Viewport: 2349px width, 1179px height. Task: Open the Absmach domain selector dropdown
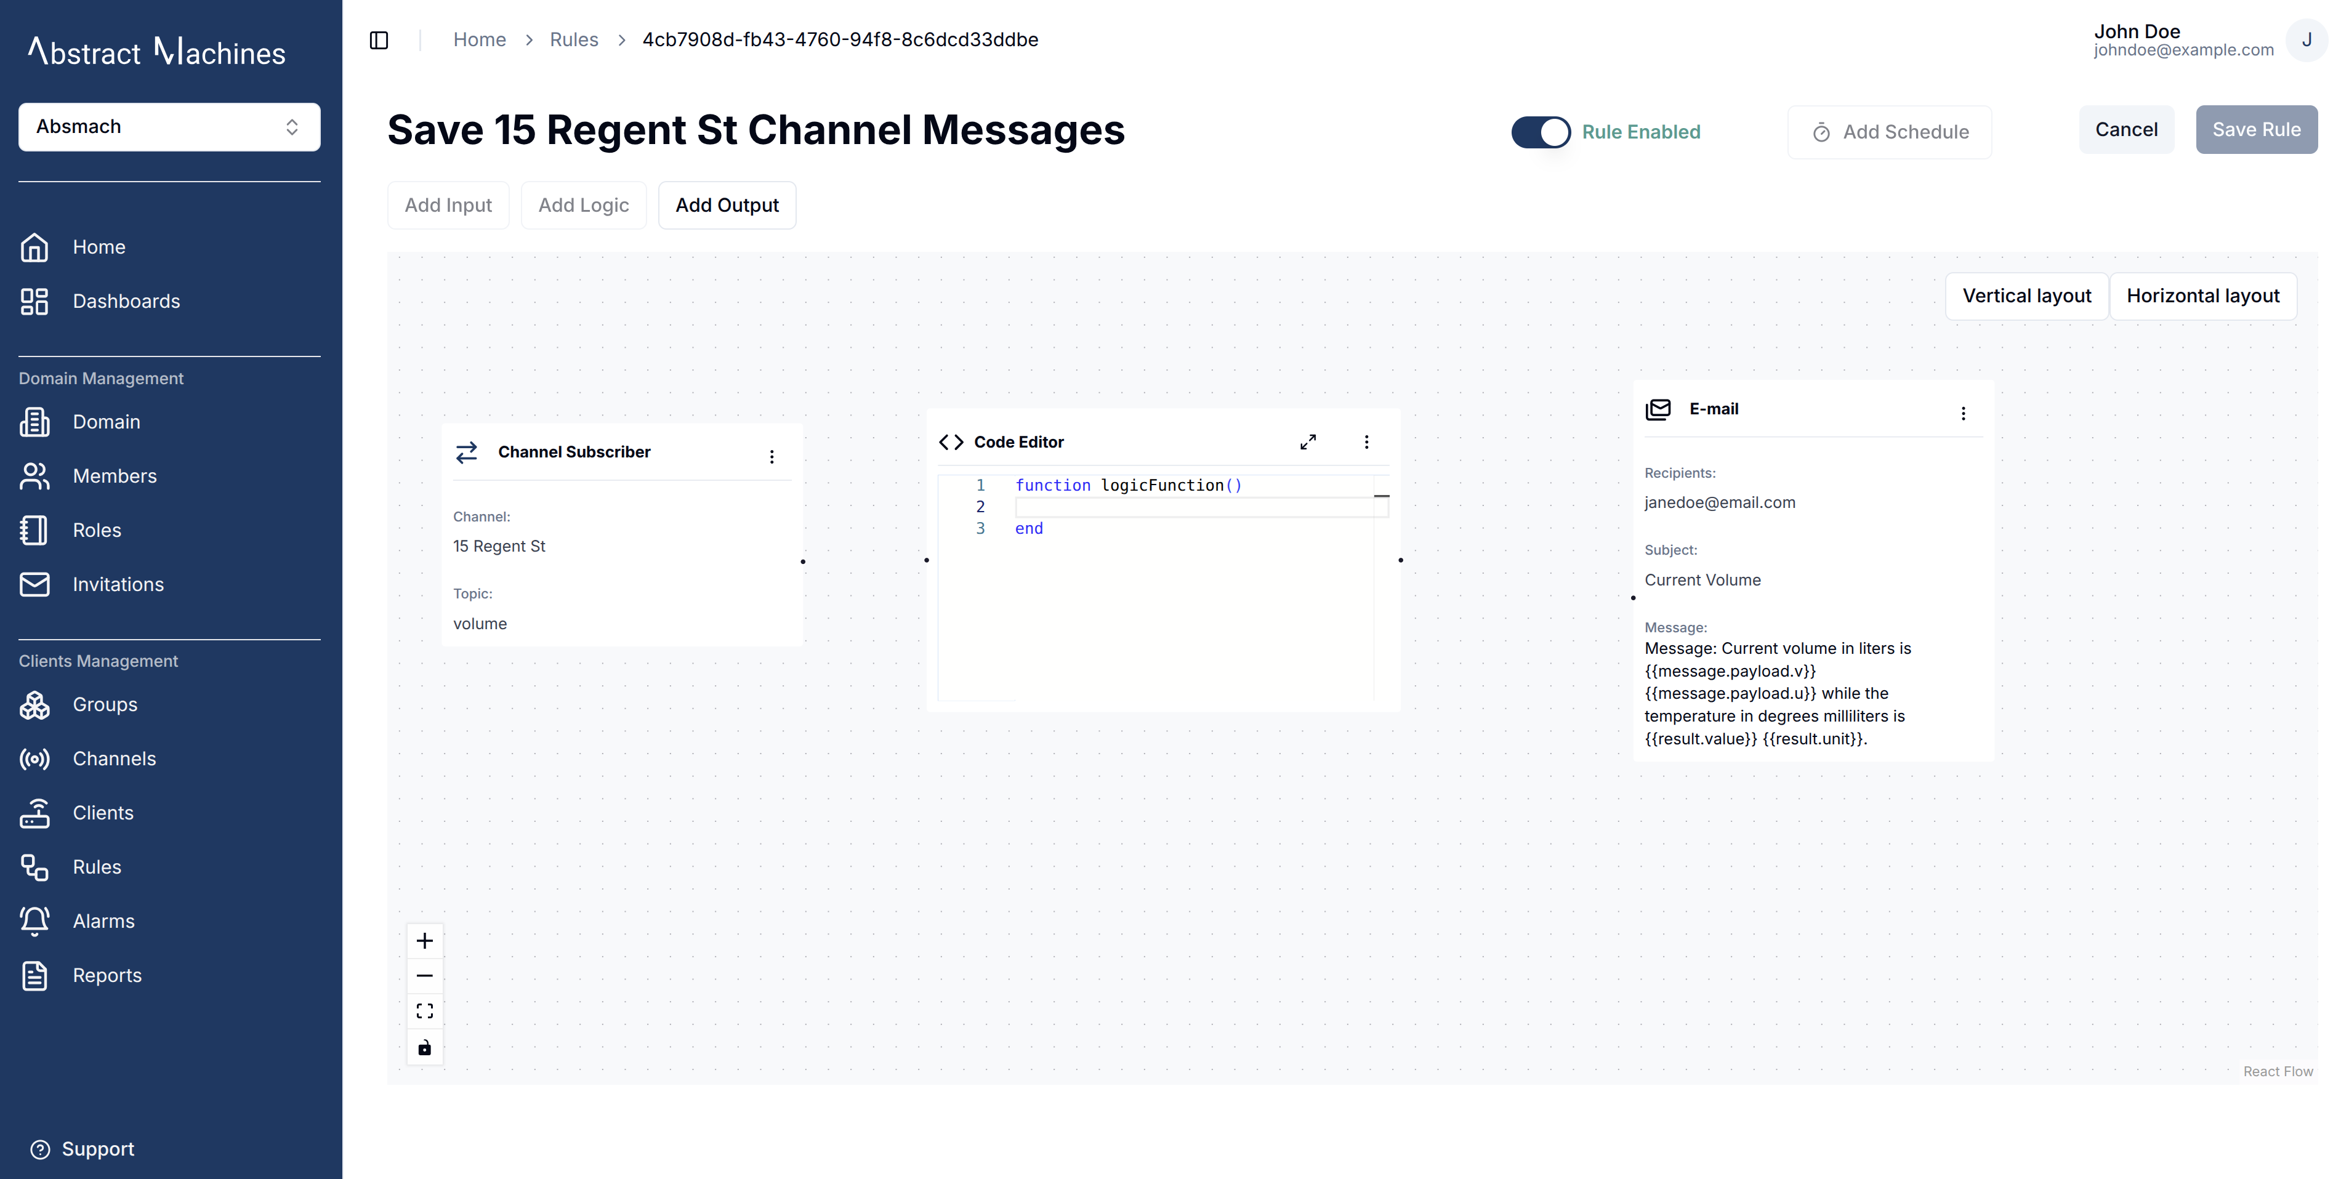pos(169,127)
